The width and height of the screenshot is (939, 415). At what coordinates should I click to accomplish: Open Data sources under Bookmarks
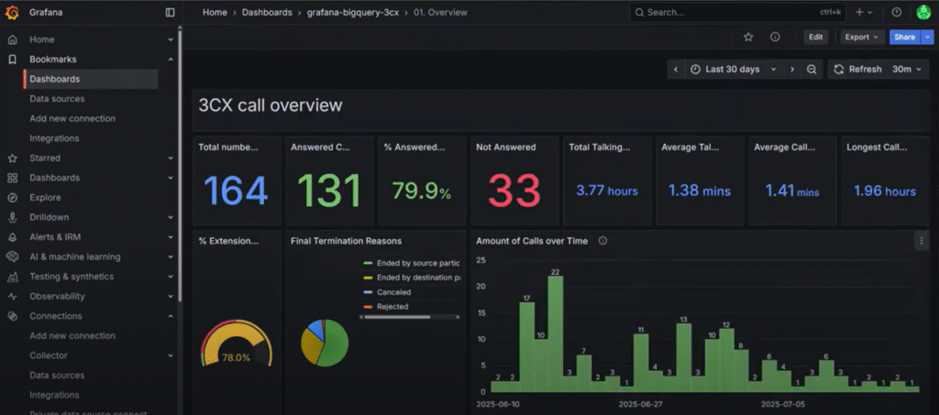(x=57, y=99)
